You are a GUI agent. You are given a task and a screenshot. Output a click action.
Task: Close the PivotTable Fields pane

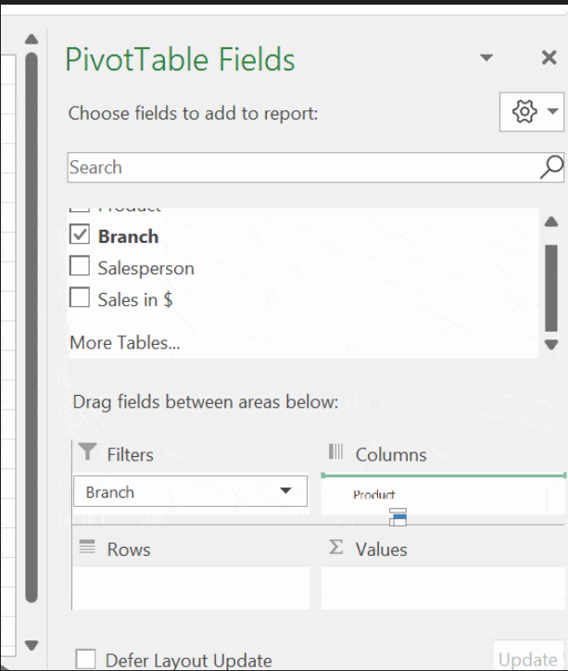click(x=549, y=58)
